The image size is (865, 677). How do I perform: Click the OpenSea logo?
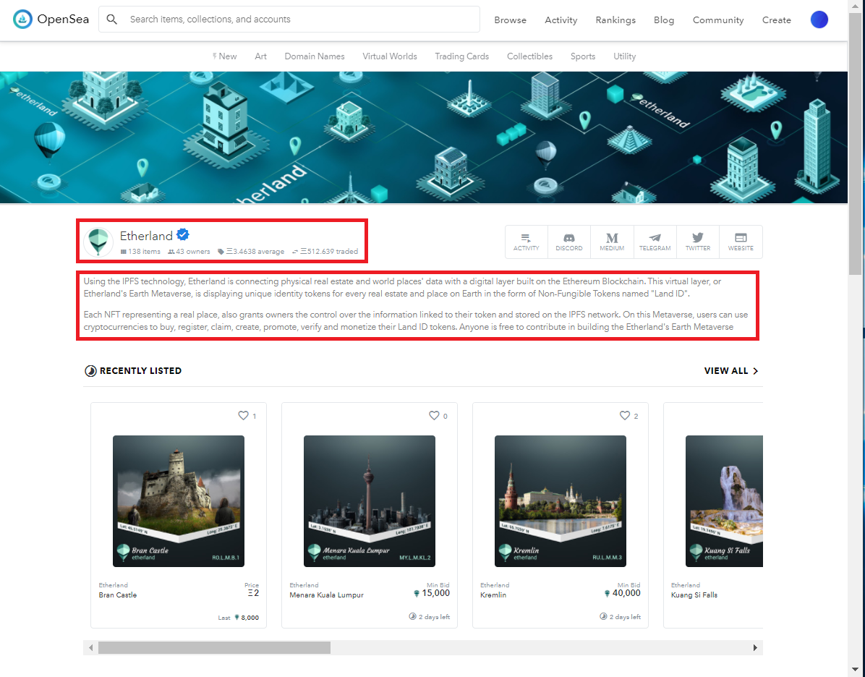click(x=51, y=20)
